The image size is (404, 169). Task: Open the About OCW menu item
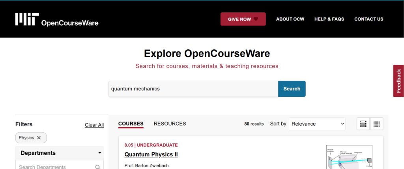(290, 19)
